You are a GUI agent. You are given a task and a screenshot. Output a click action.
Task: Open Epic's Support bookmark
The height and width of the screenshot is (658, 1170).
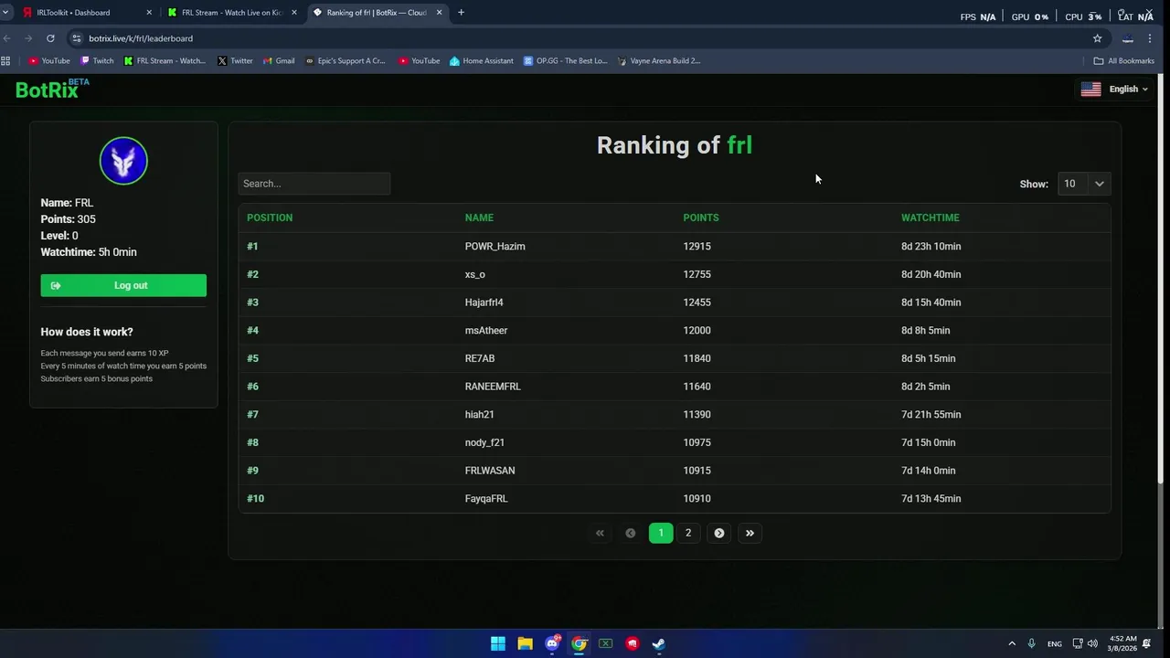tap(346, 61)
